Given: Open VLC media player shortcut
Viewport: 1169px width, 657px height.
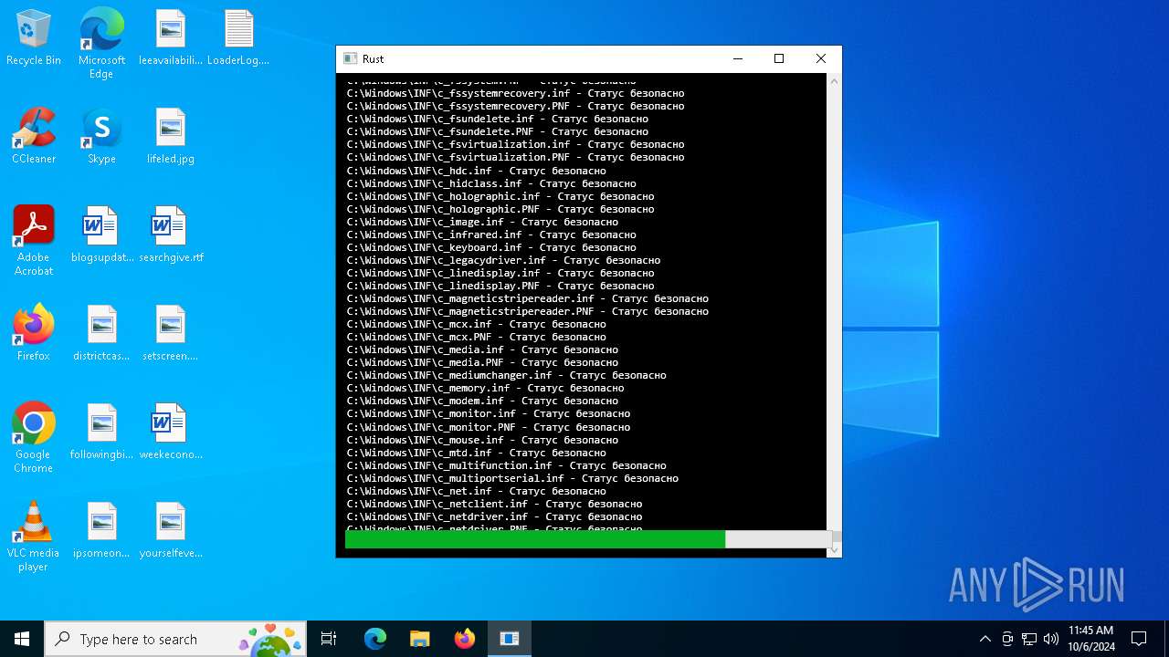Looking at the screenshot, I should [34, 537].
